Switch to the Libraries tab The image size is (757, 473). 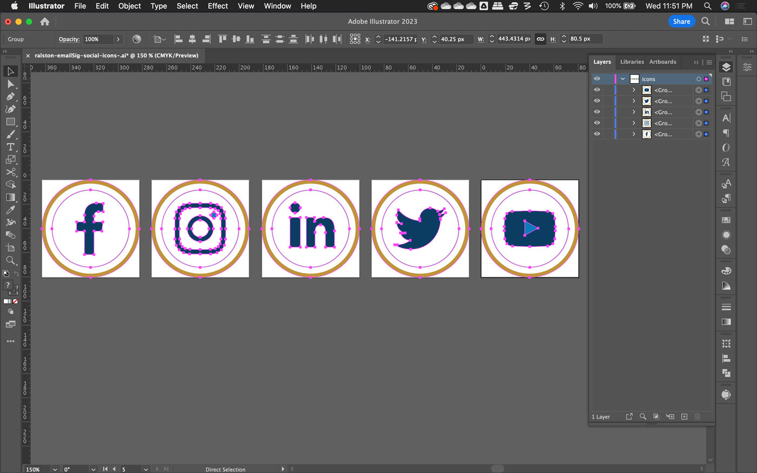pyautogui.click(x=632, y=62)
